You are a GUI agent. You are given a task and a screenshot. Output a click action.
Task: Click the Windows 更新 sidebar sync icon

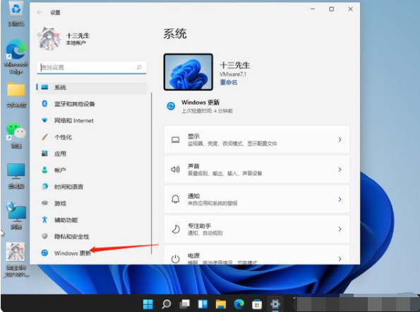point(44,253)
